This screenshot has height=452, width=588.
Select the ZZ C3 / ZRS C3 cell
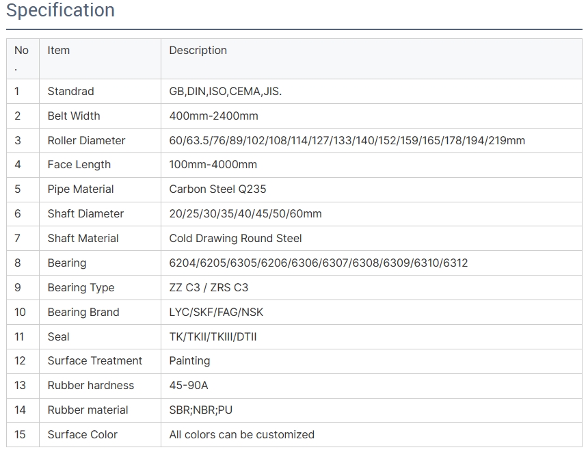(209, 288)
